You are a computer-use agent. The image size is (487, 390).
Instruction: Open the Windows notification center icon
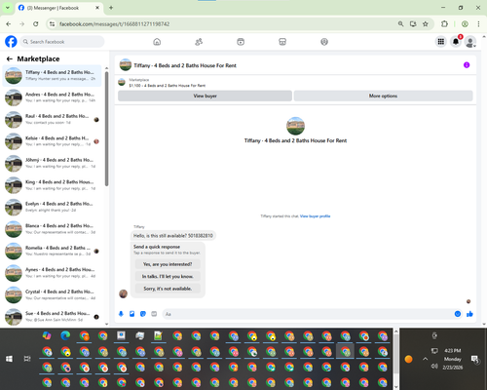[475, 359]
